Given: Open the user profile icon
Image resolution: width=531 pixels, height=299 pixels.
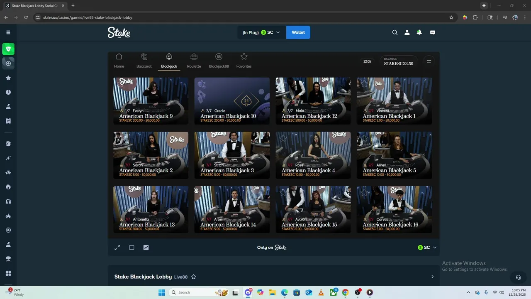Looking at the screenshot, I should [x=407, y=32].
